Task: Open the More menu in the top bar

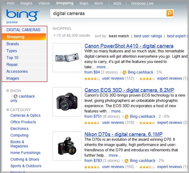Action: coord(99,3)
